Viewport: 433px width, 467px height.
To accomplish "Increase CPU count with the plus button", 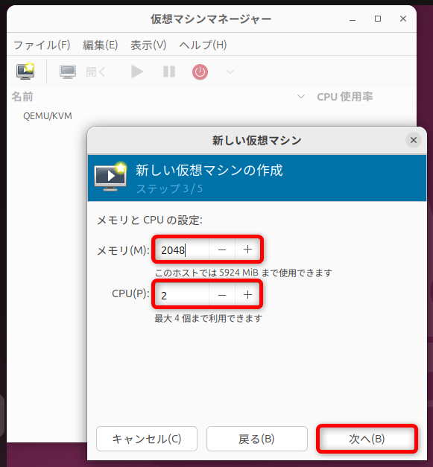I will pyautogui.click(x=247, y=295).
